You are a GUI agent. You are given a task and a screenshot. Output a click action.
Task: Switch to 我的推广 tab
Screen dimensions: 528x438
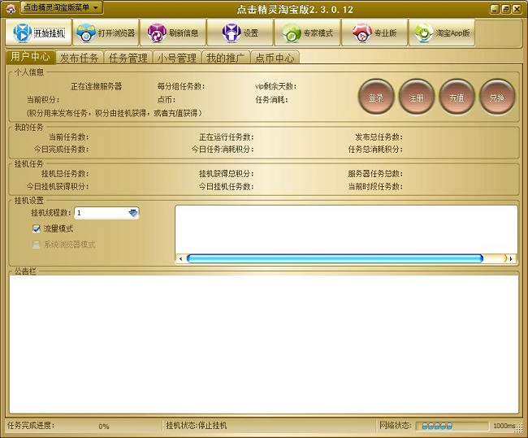[x=226, y=58]
